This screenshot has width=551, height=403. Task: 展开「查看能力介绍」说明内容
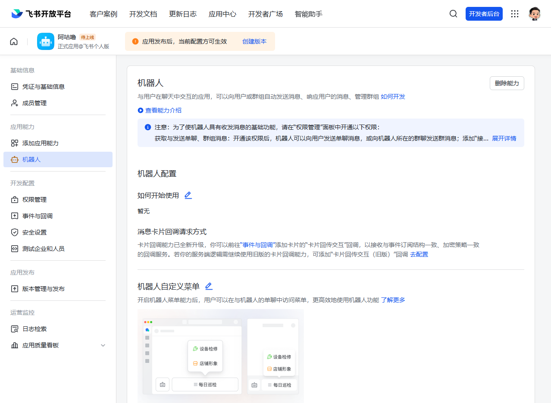click(160, 110)
